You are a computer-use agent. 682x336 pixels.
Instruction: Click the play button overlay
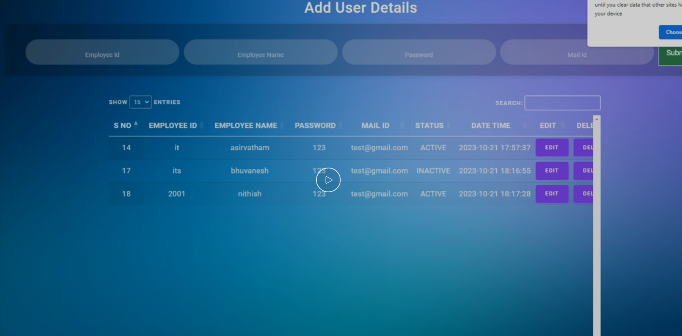pos(328,180)
